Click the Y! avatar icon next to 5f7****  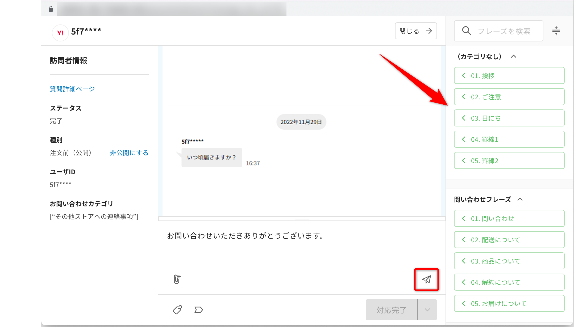point(60,33)
